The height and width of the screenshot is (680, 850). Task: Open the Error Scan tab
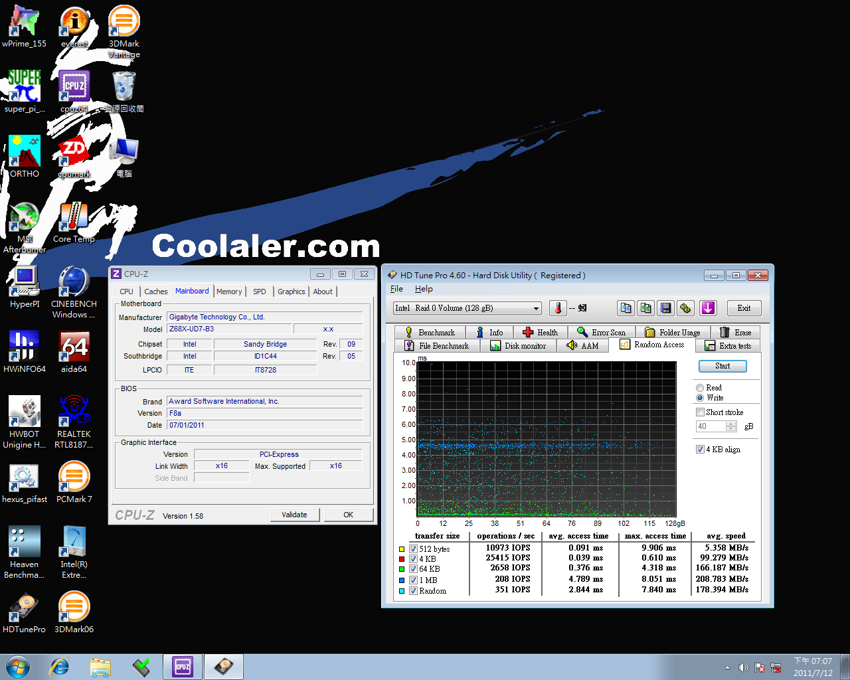tap(601, 333)
